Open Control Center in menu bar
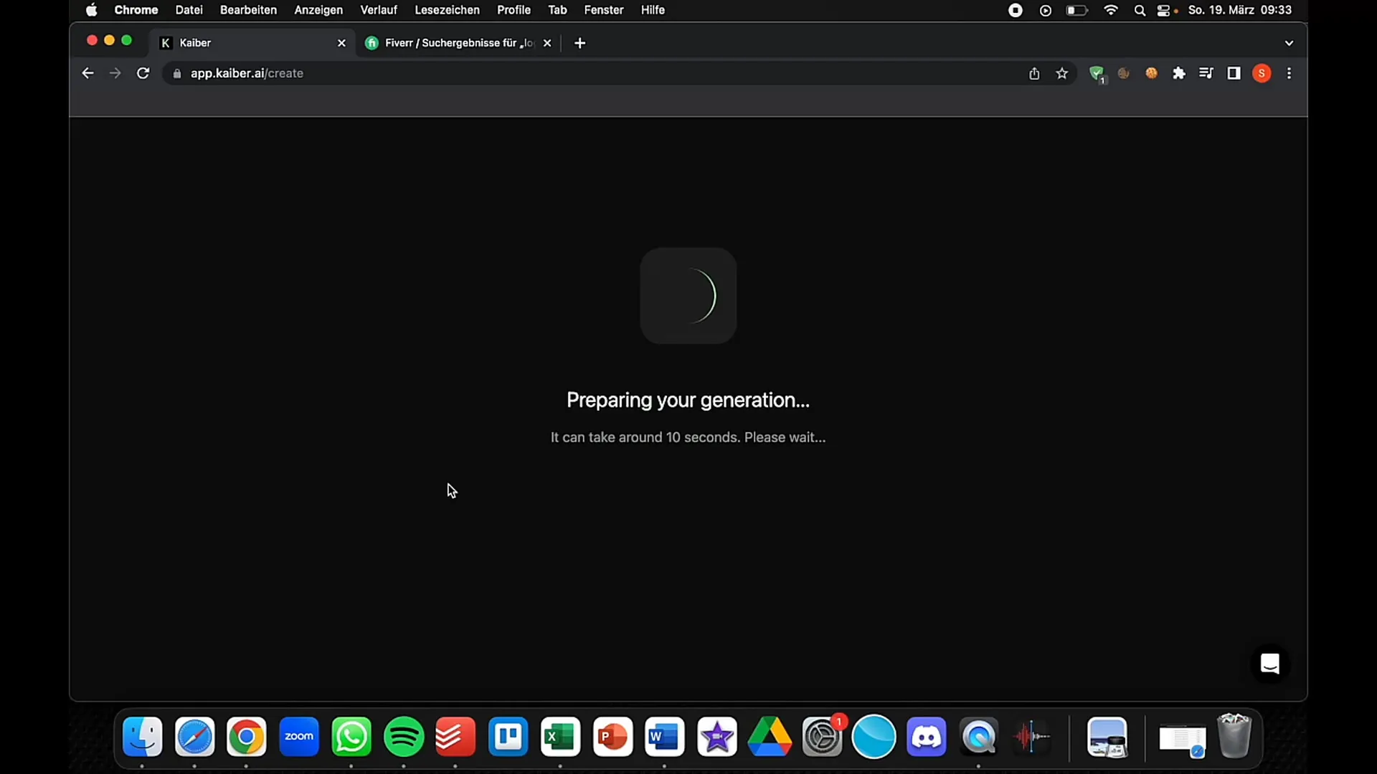 coord(1164,10)
